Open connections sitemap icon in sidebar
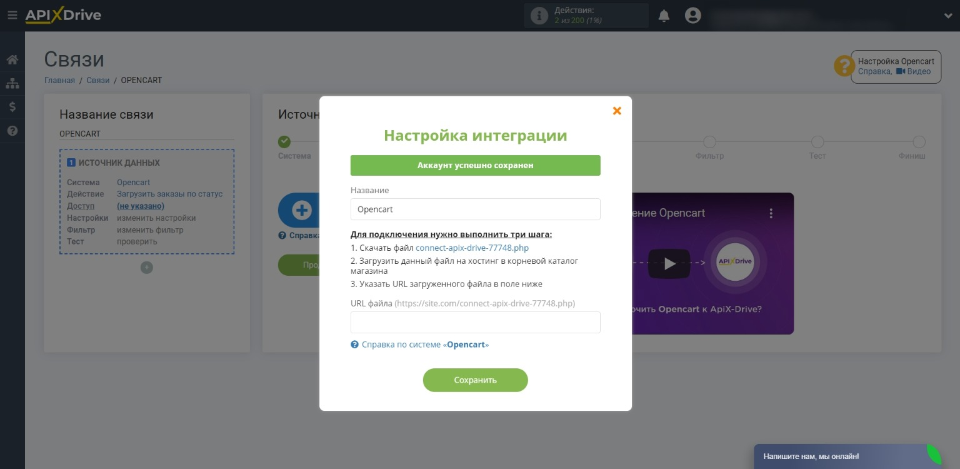The image size is (960, 469). 12,83
